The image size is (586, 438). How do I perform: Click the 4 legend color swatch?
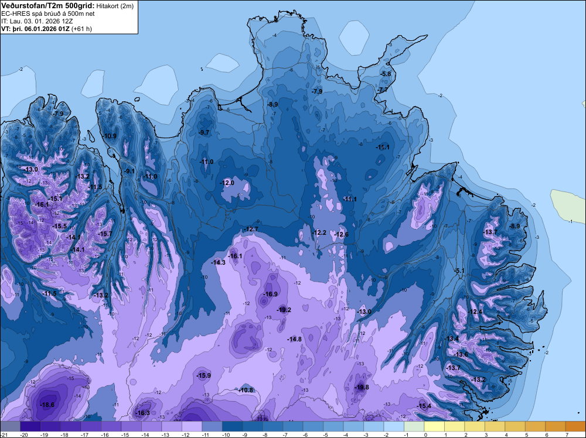click(x=515, y=426)
